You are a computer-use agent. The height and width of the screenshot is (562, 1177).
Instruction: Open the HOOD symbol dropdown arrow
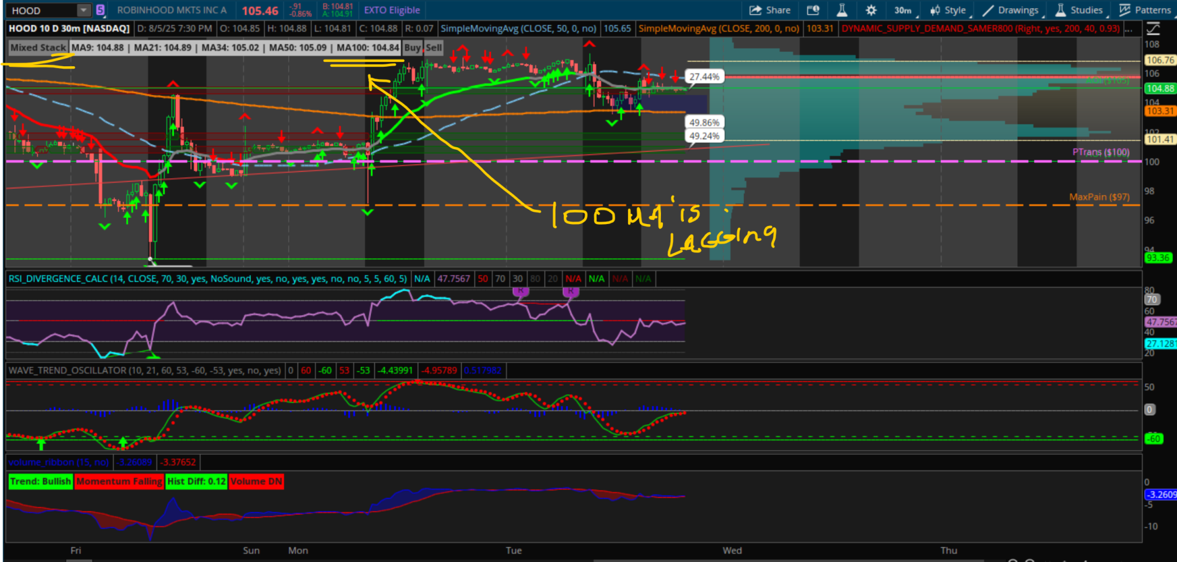click(x=84, y=10)
